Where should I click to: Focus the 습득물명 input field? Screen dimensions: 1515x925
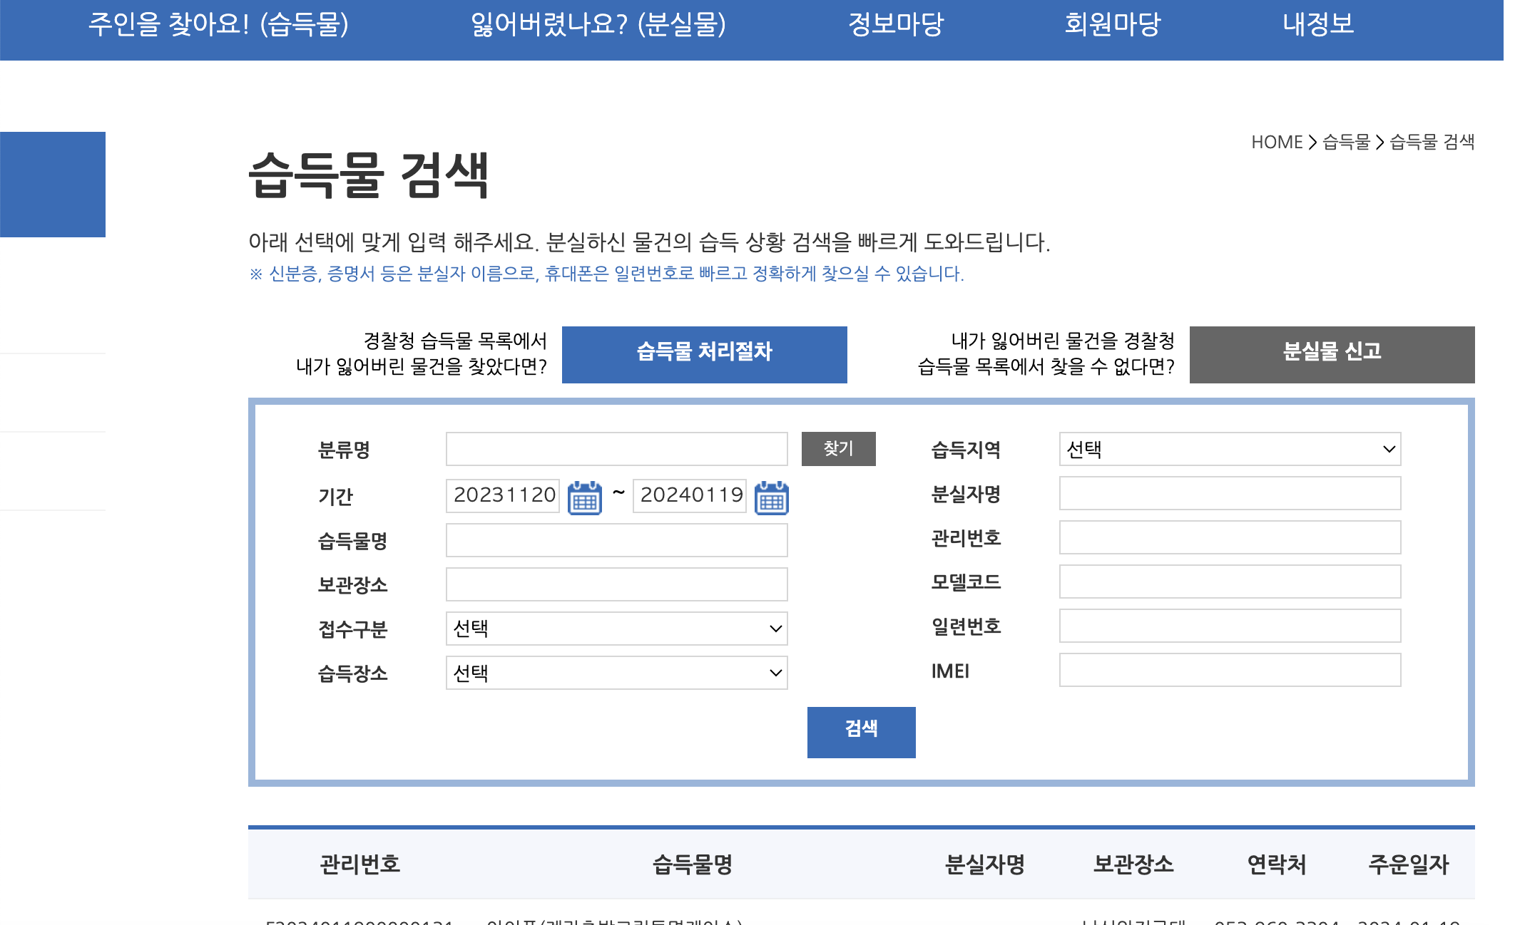[x=616, y=540]
